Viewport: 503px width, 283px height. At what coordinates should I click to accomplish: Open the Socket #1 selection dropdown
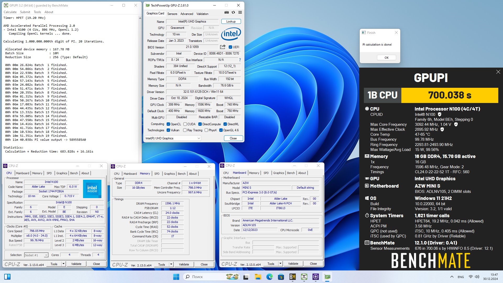point(36,255)
